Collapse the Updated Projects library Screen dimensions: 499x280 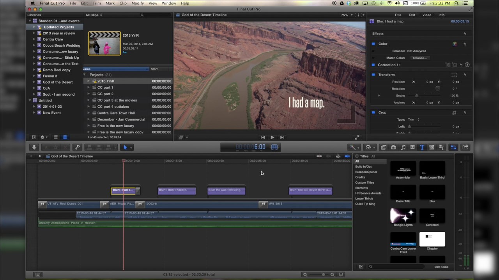[34, 27]
